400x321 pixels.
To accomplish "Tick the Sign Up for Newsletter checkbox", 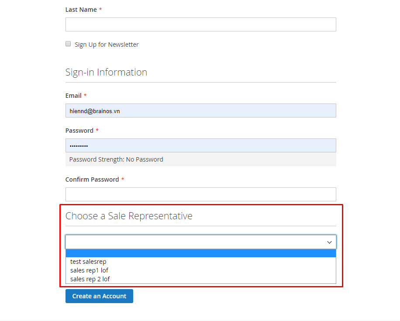I will (68, 44).
